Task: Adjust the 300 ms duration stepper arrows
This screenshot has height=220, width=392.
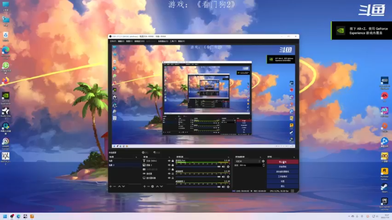Action: tap(263, 165)
